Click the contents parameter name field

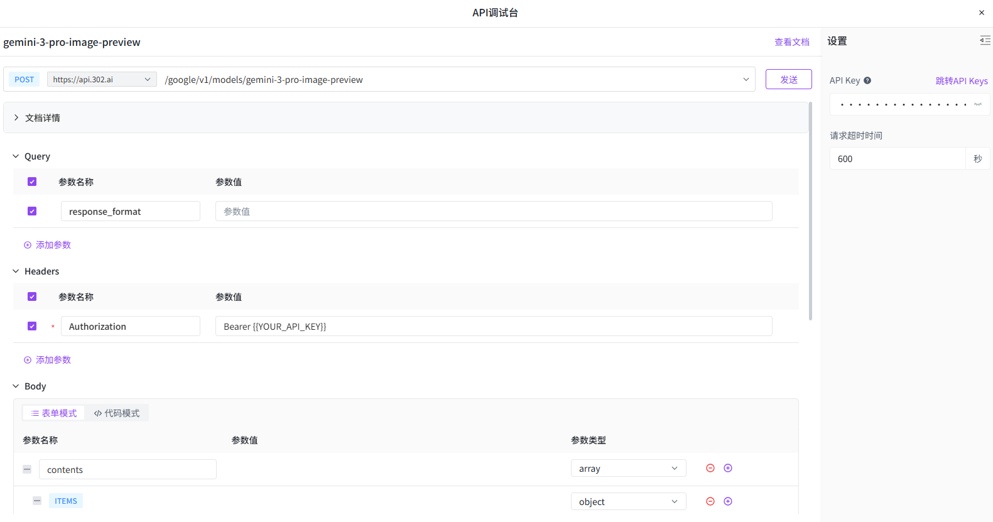128,469
